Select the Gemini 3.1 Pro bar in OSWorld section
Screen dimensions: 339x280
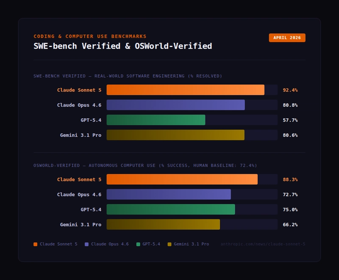pyautogui.click(x=163, y=225)
